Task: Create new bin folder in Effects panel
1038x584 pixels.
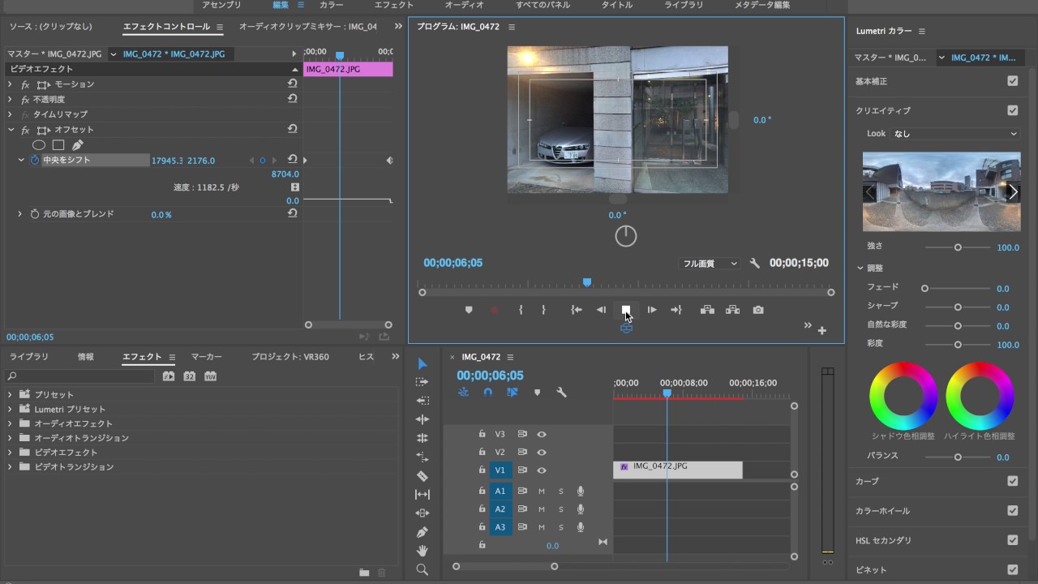Action: (364, 573)
